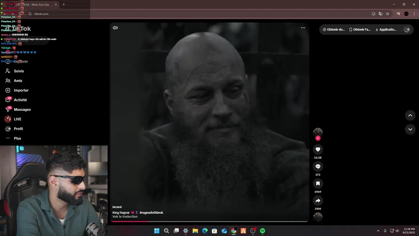
Task: Open Chrome media controls icon
Action: coord(398,14)
